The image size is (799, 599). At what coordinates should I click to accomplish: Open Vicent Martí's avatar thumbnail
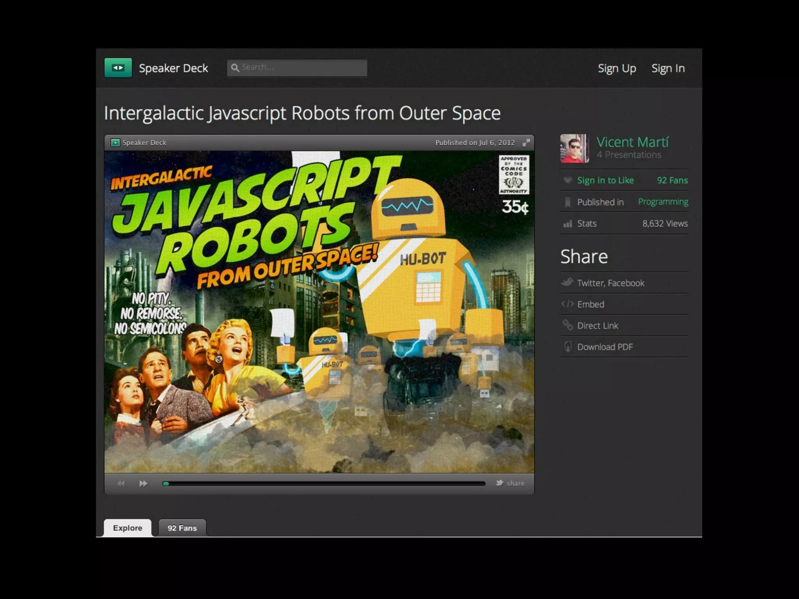coord(574,149)
